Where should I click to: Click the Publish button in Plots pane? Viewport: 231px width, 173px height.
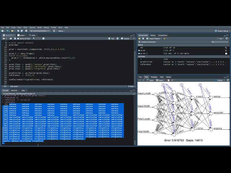click(x=219, y=80)
